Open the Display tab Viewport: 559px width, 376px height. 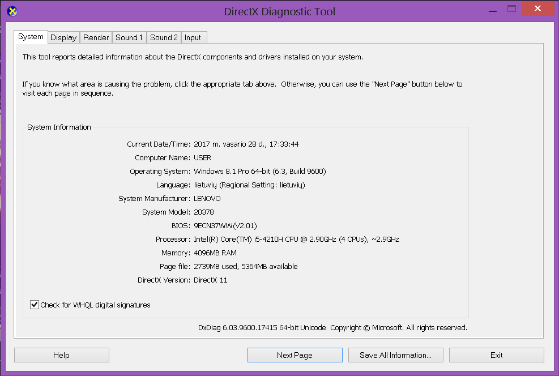click(x=63, y=37)
